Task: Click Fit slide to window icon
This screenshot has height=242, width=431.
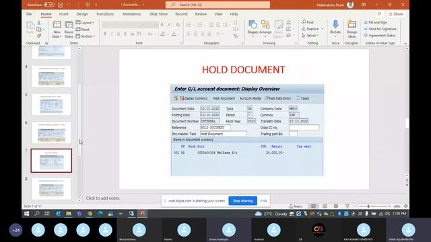Action: pyautogui.click(x=405, y=206)
